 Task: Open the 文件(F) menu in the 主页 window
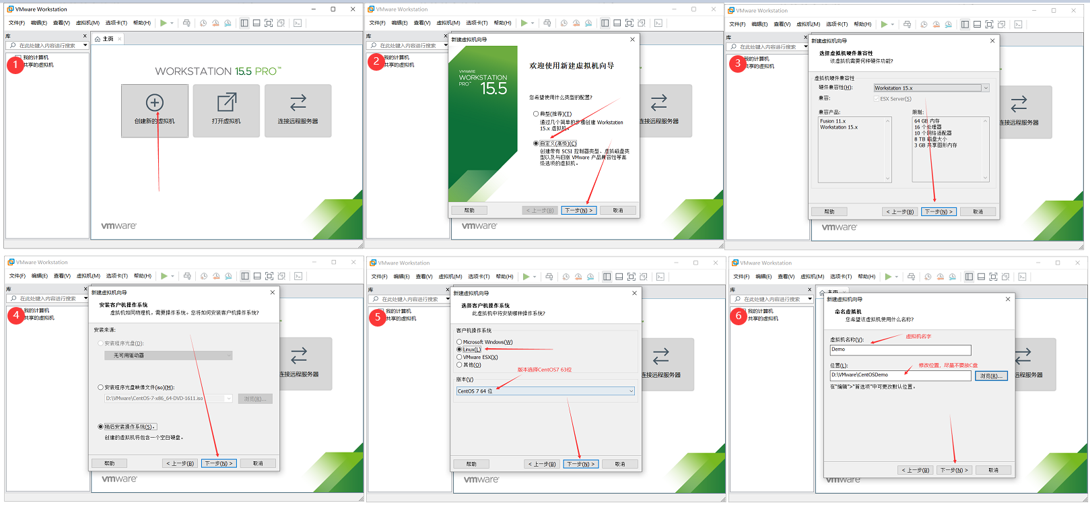[16, 23]
